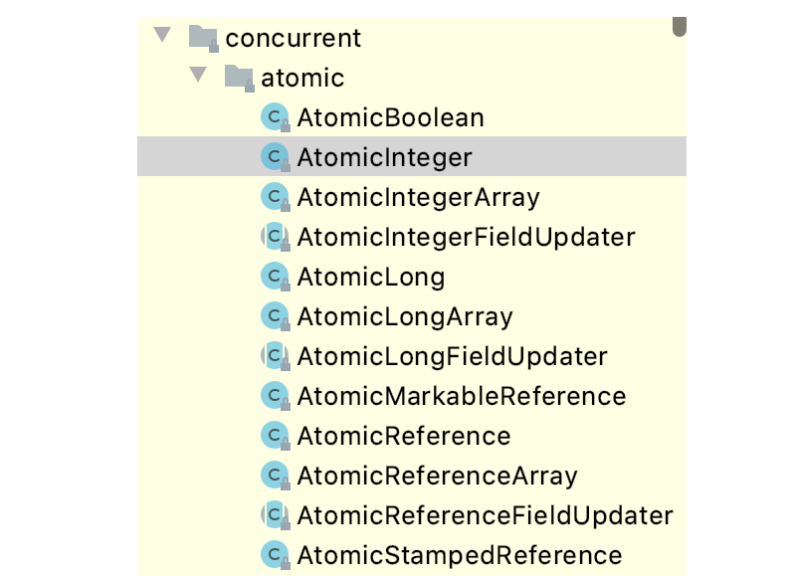The image size is (794, 583).
Task: Click the AtomicLong class icon
Action: coord(274,277)
